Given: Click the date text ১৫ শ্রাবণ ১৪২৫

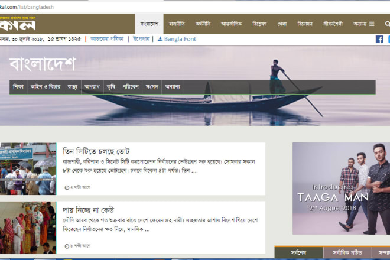Looking at the screenshot, I should tap(64, 39).
